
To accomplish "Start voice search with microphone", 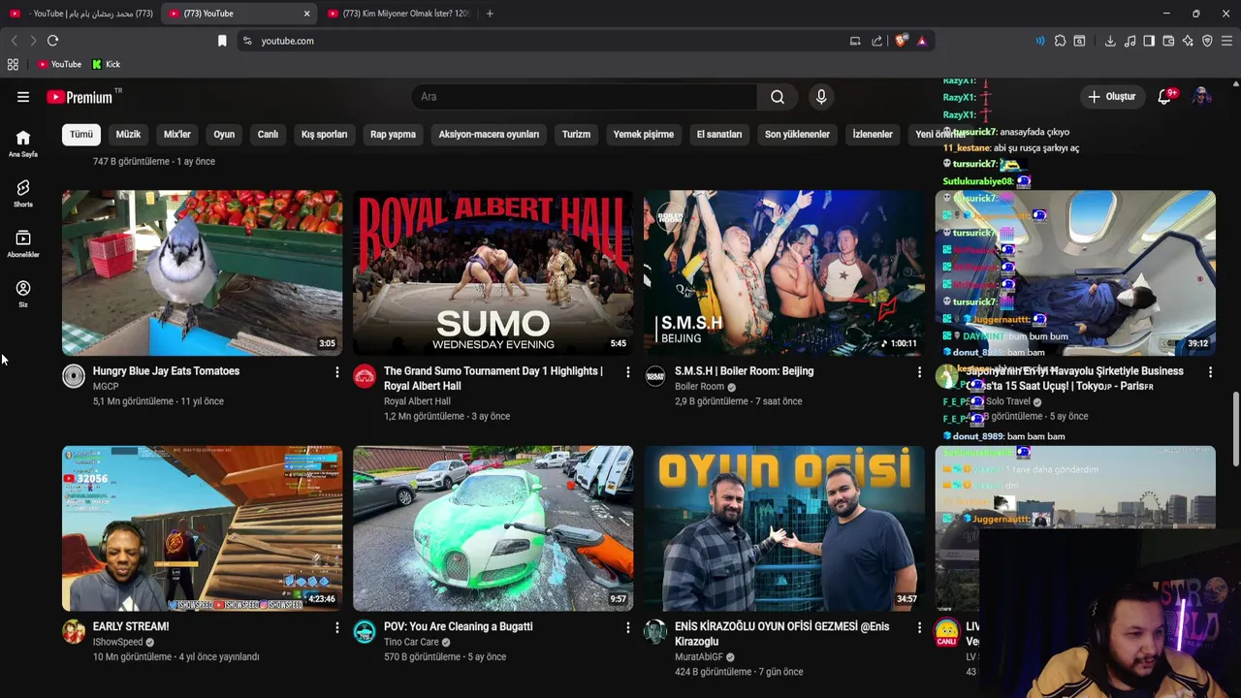I will click(x=821, y=97).
